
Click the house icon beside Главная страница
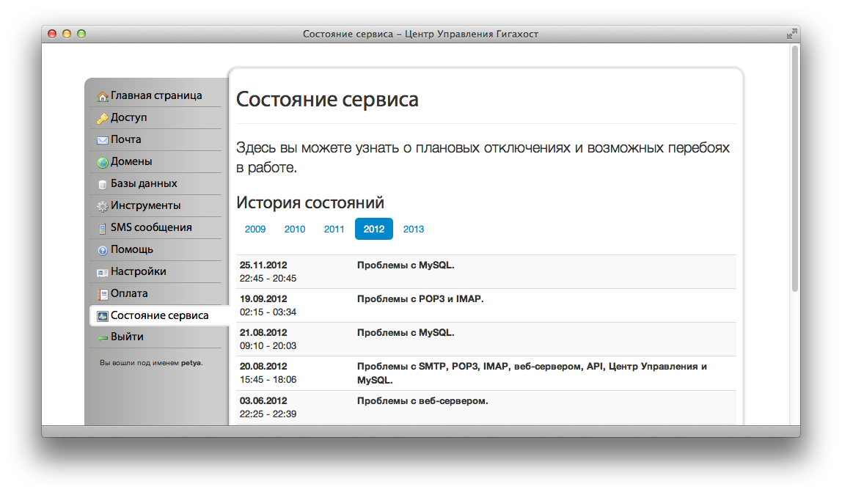pyautogui.click(x=103, y=96)
